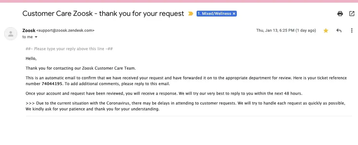Click the 'Please type your reply above' line
The image size is (358, 145).
click(x=69, y=49)
